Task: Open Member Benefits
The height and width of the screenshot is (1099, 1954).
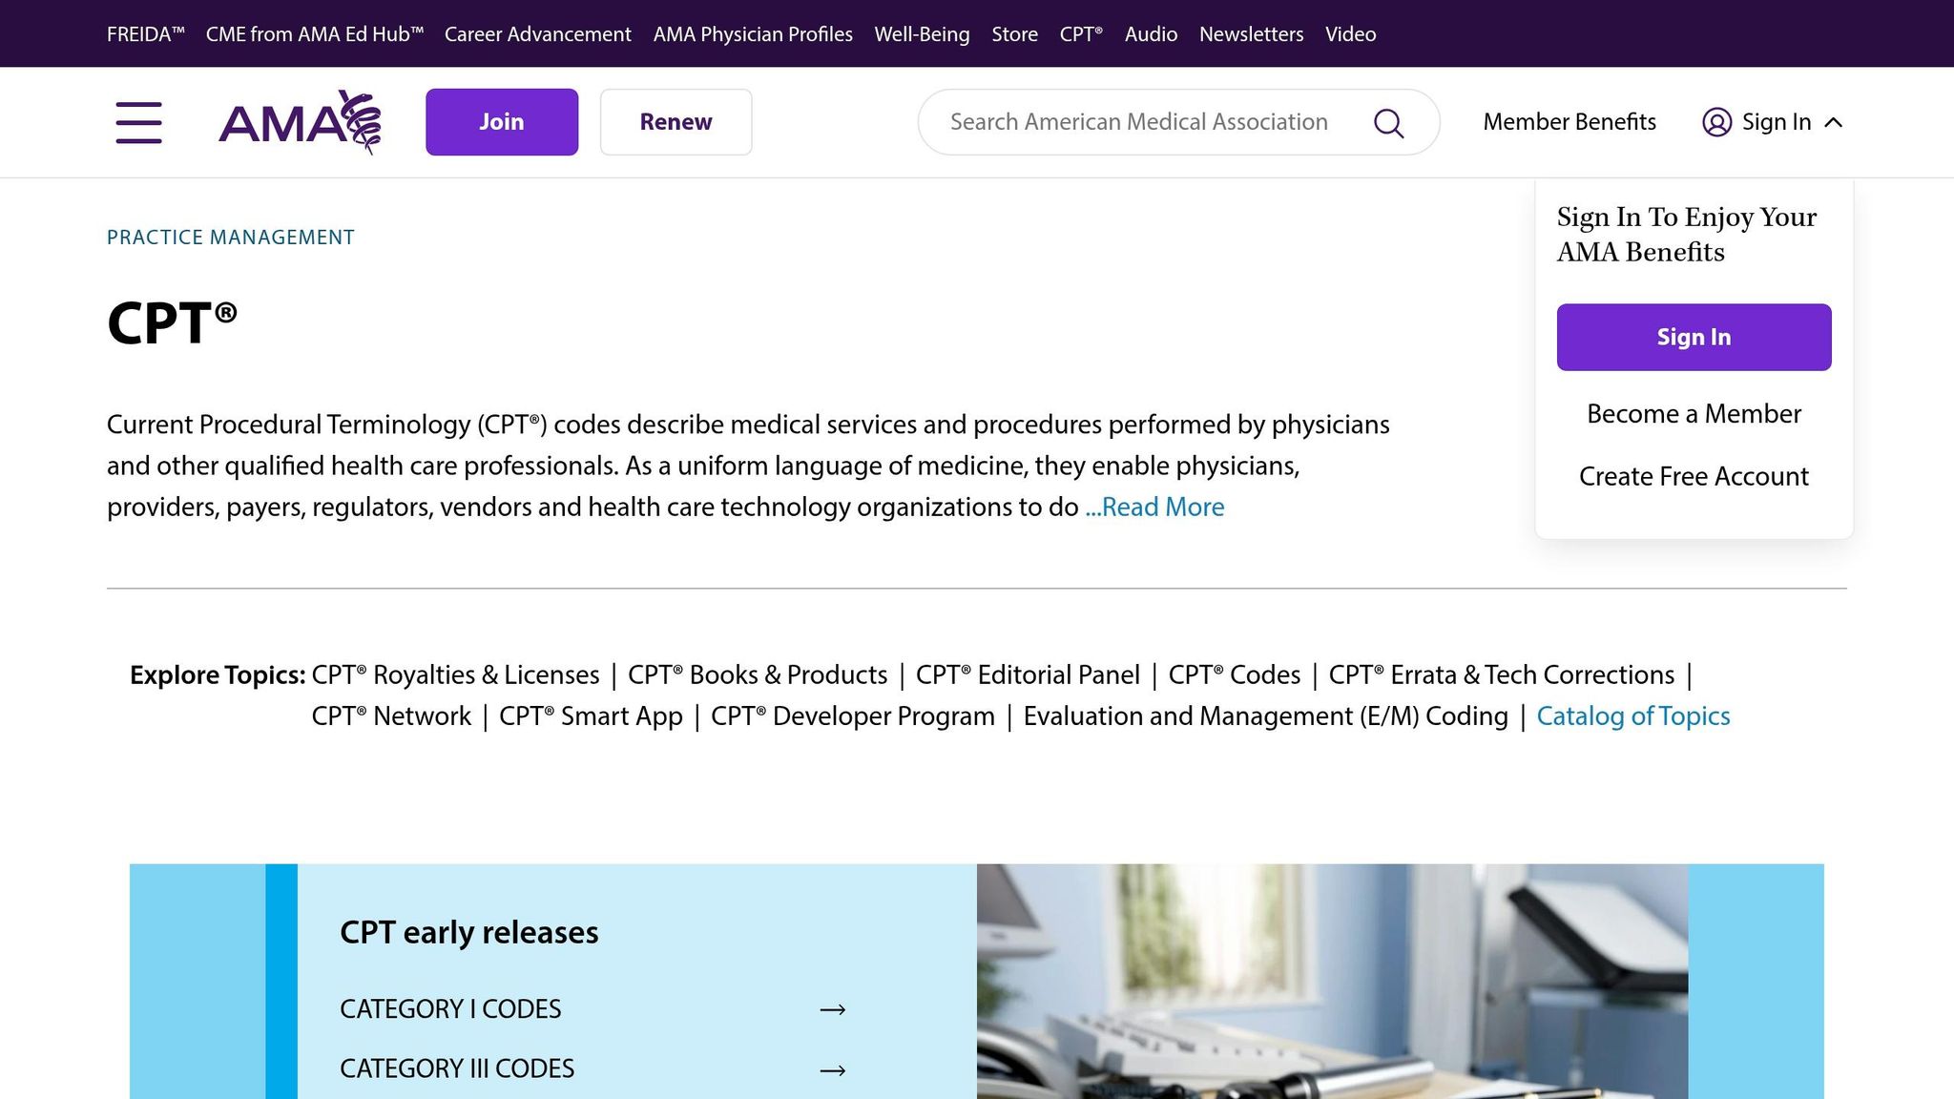Action: (1569, 122)
